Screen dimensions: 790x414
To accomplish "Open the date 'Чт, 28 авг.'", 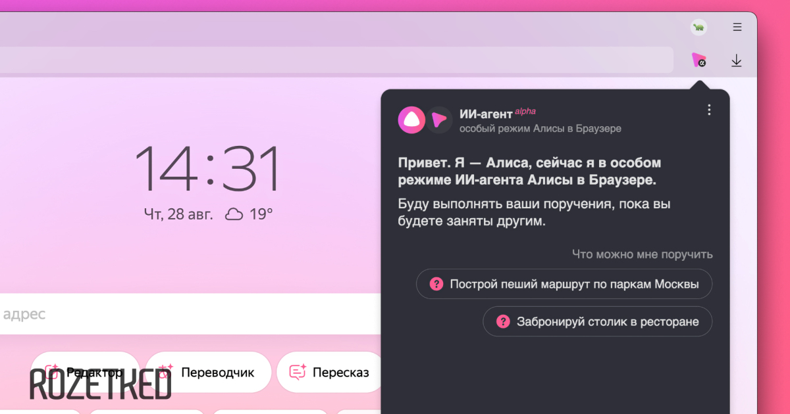I will coord(178,214).
